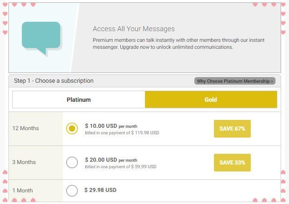
Task: Click the Step 1 Choose a subscription header
Action: pyautogui.click(x=54, y=81)
